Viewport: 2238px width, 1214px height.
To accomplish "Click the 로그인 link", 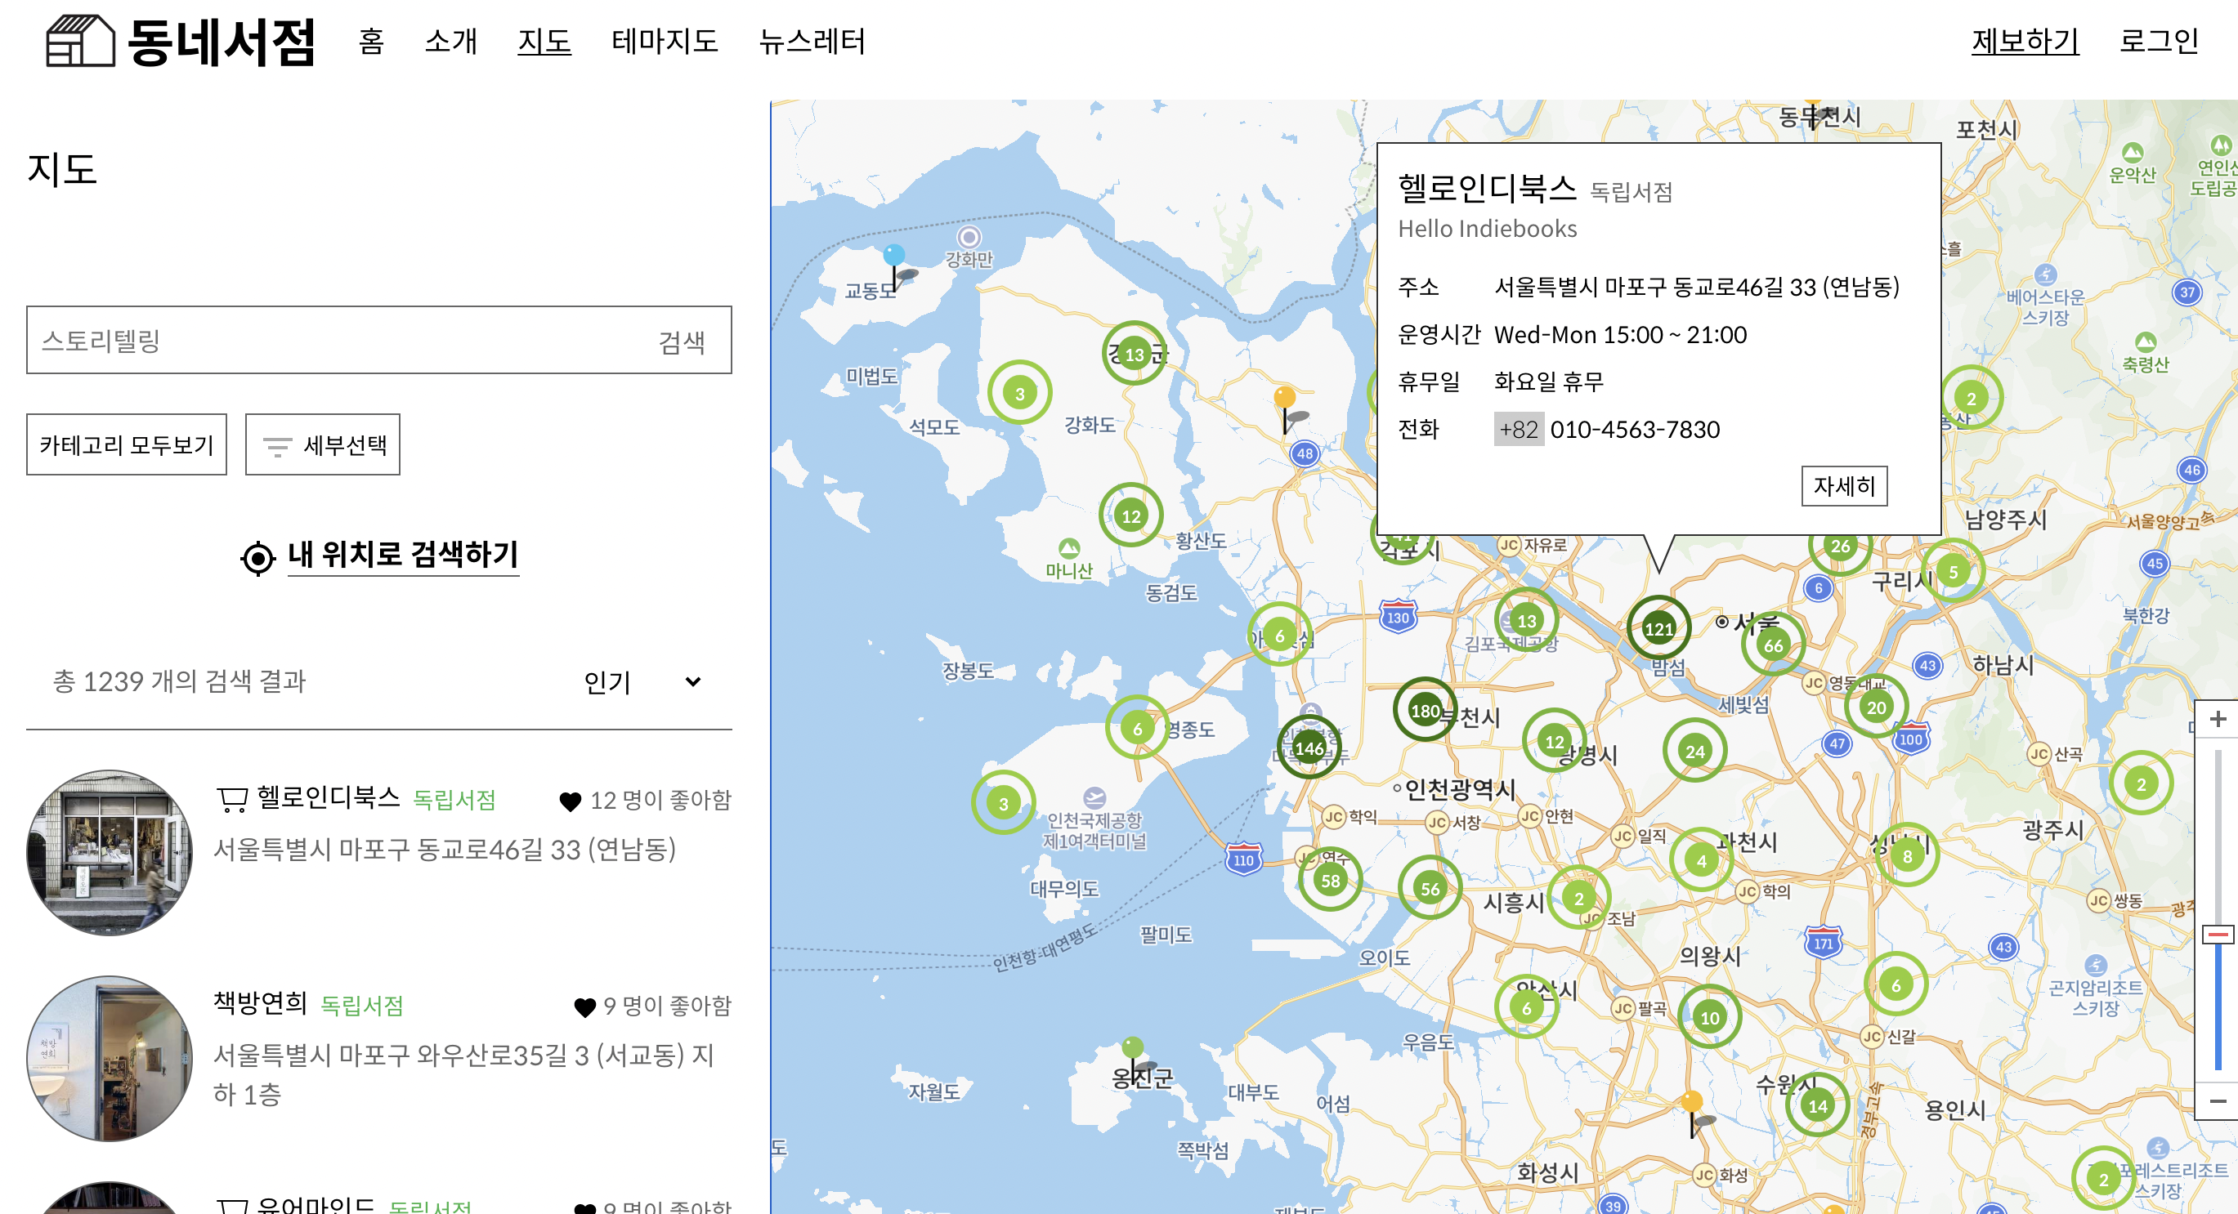I will [2159, 41].
